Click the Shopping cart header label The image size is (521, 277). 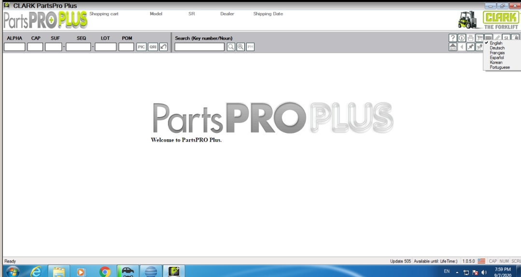click(104, 14)
